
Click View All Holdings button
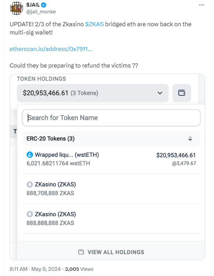click(x=111, y=252)
